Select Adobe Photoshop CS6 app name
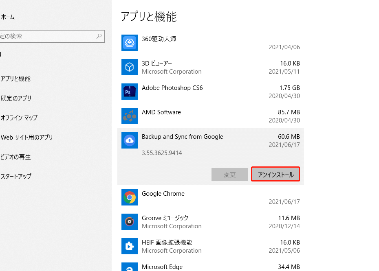The width and height of the screenshot is (379, 271). point(172,88)
